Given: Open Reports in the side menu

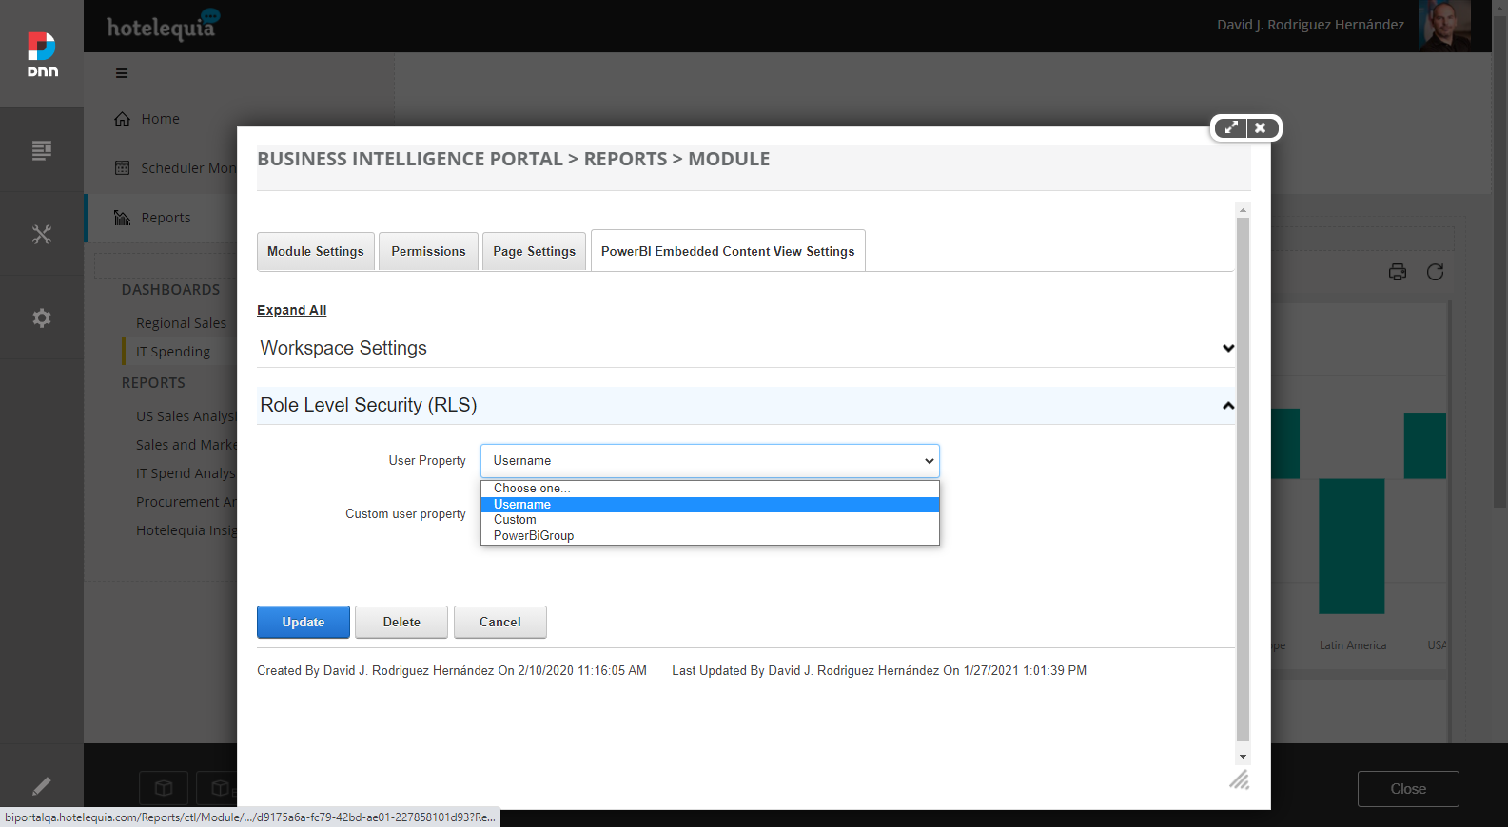Looking at the screenshot, I should (x=166, y=218).
